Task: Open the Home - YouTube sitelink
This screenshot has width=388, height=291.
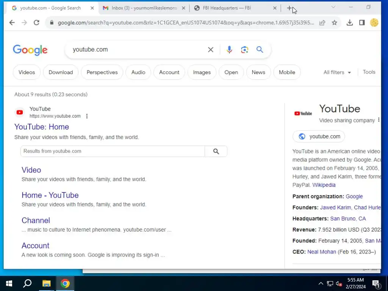Action: pyautogui.click(x=50, y=195)
